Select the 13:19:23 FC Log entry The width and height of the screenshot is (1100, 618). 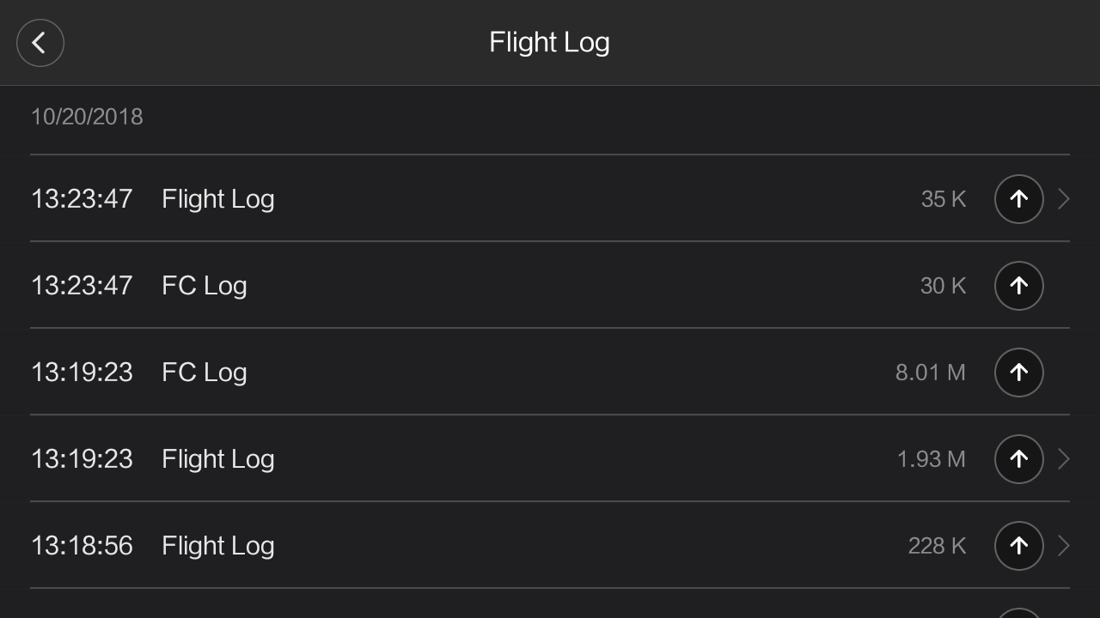tap(205, 373)
